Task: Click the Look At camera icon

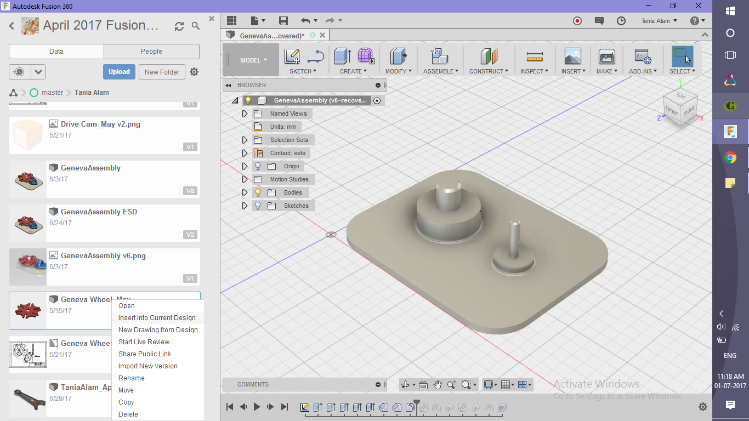Action: coord(423,385)
